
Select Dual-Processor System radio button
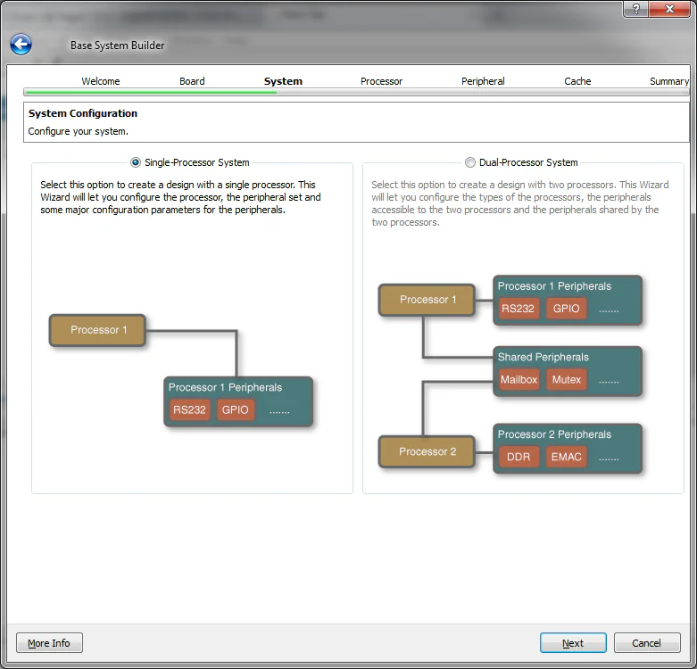[470, 162]
